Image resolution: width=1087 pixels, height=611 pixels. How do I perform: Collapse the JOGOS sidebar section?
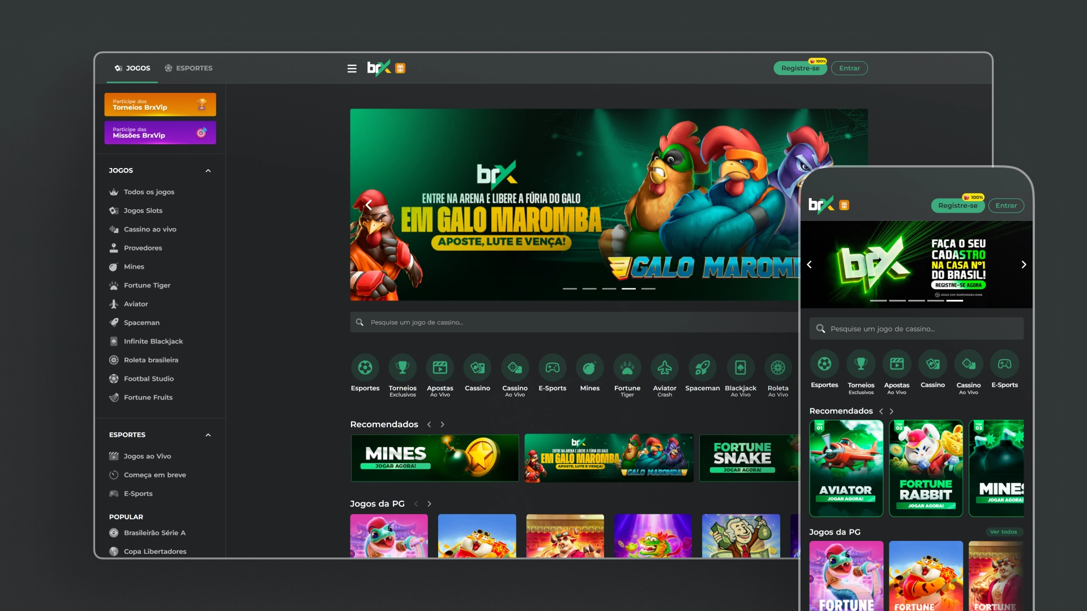tap(208, 170)
